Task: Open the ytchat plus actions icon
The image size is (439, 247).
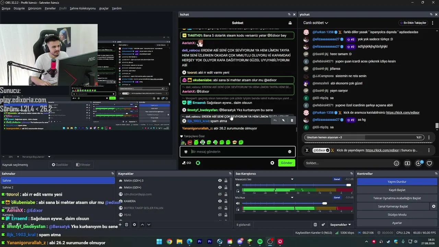Action: [x=418, y=163]
